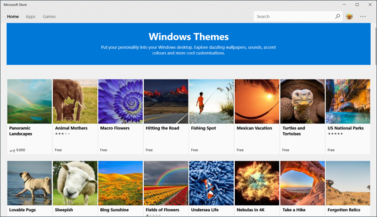Click the Panoramic Landscapes title
Screen dimensions: 377x217
tap(21, 131)
